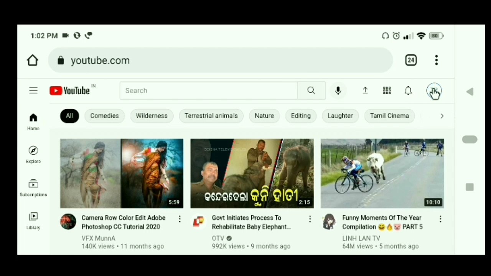
Task: Start voice search with microphone icon
Action: click(338, 90)
